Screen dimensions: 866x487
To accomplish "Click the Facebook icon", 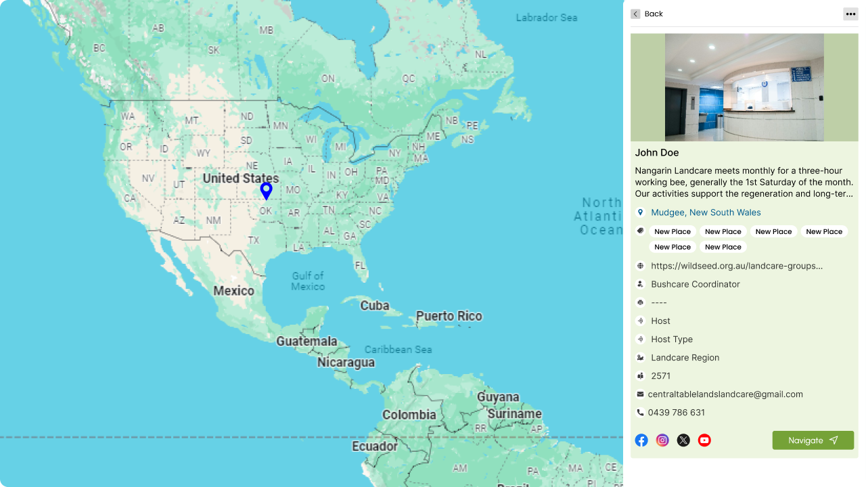I will click(x=641, y=440).
